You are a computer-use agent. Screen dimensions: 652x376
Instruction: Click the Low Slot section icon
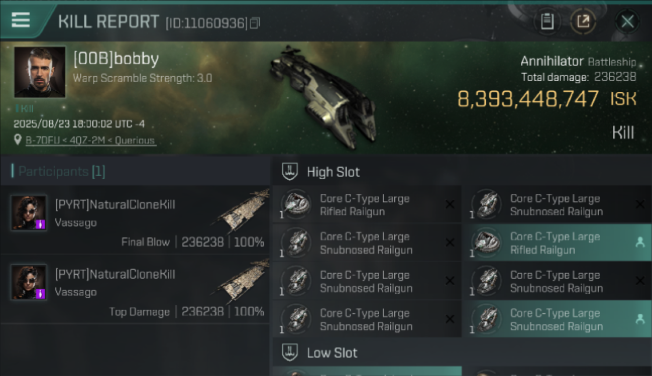coord(290,352)
